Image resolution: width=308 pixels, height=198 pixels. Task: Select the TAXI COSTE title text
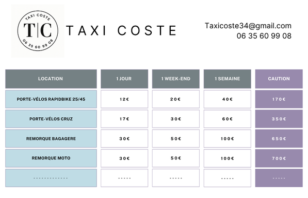pos(121,30)
